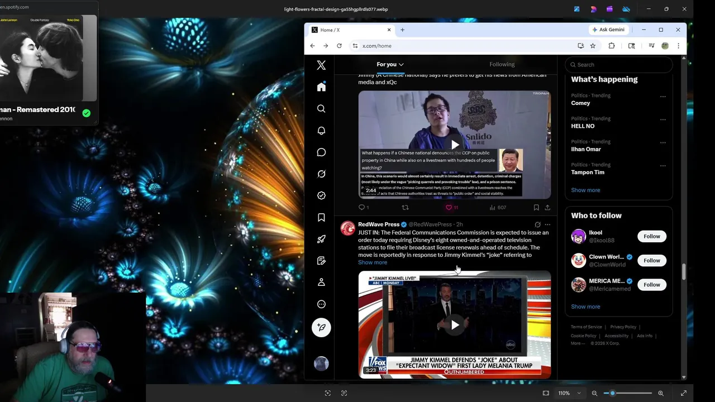
Task: Open the Comey trending topic
Action: (x=580, y=103)
